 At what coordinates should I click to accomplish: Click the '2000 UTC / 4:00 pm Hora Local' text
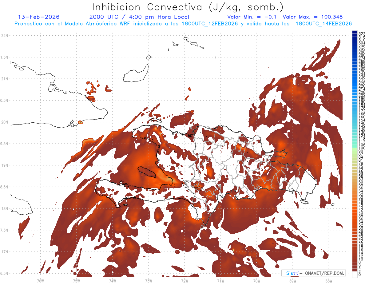click(x=139, y=17)
